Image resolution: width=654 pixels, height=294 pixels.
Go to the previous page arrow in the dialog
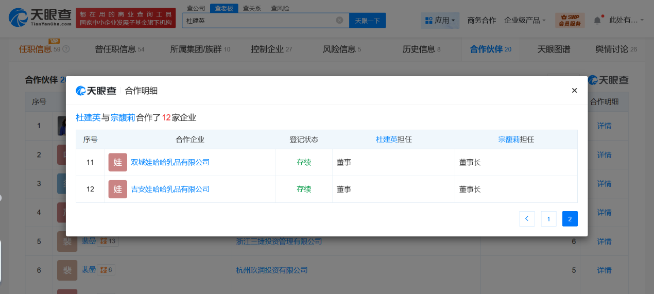pyautogui.click(x=527, y=219)
